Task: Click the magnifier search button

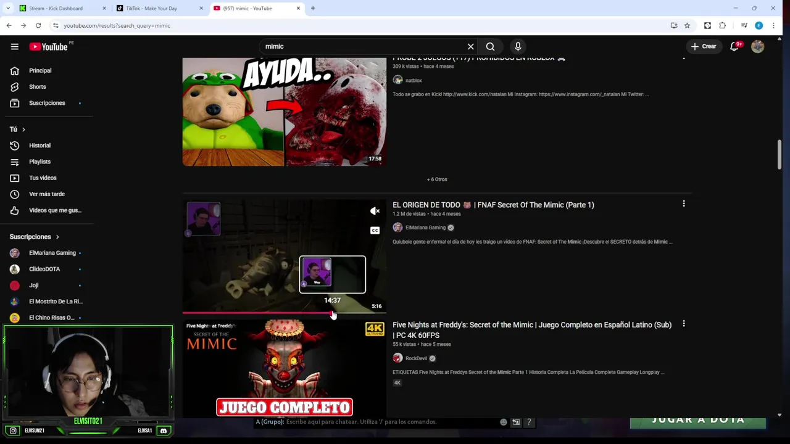Action: [490, 46]
